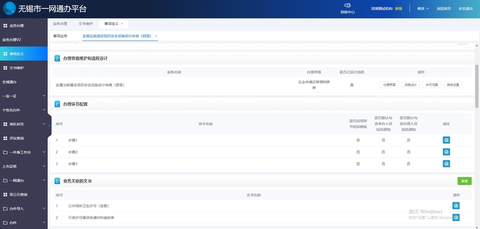
Task: Click the 办理界面维护和流程设计 section icon
Action: click(x=57, y=58)
